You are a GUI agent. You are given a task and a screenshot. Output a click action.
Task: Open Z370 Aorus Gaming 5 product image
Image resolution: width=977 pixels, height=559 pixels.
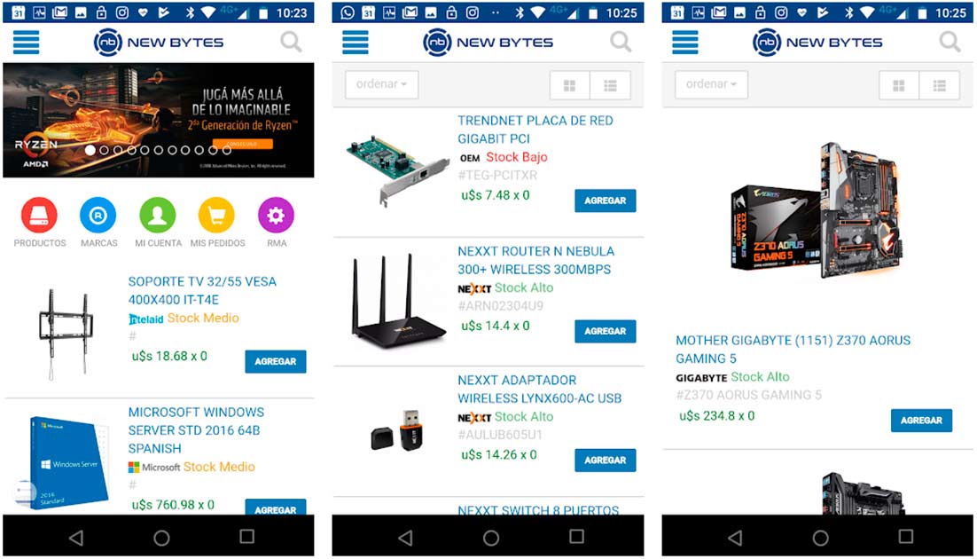click(x=817, y=211)
